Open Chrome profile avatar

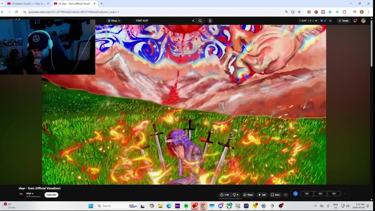tap(362, 12)
